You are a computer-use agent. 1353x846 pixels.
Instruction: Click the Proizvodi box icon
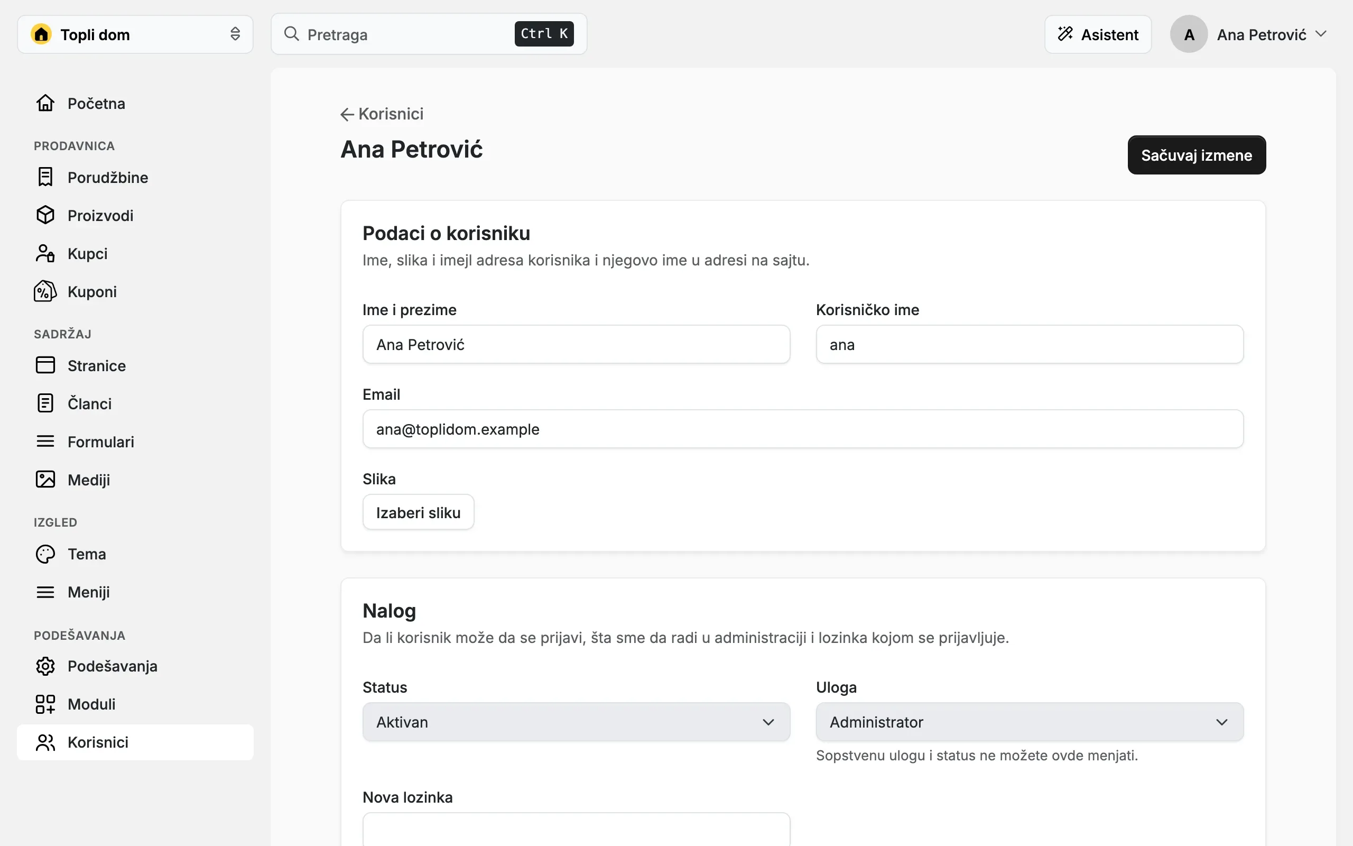click(45, 215)
